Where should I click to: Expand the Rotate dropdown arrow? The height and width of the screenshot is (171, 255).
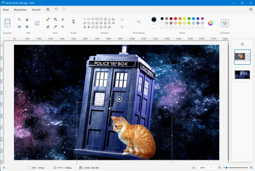[x=31, y=19]
